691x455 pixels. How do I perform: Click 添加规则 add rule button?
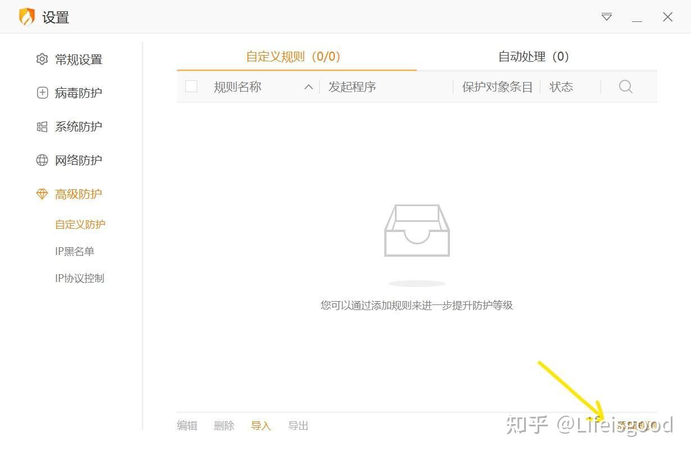click(x=637, y=426)
